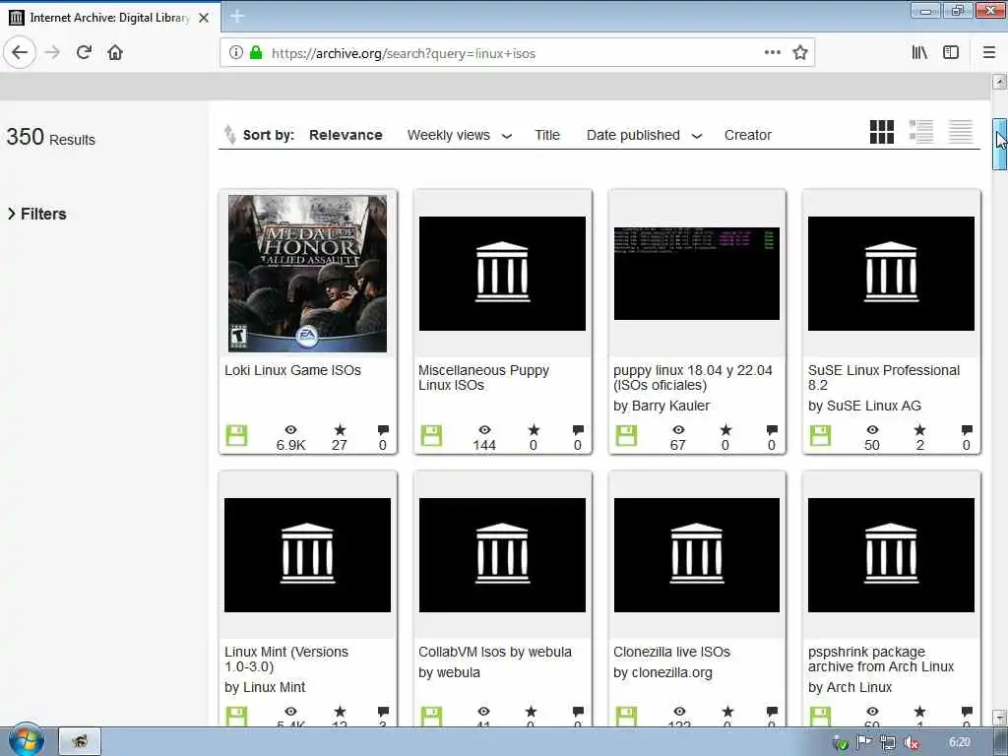The image size is (1008, 756).
Task: Open pspshrink package archive item
Action: click(x=881, y=659)
